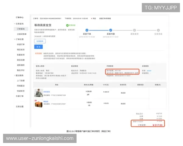Screen dimensions: 183x146
Task: Click the 收货人信息 section header
Action: click(x=40, y=66)
